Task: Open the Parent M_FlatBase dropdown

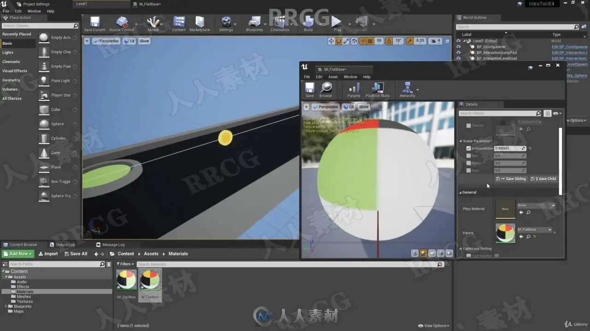Action: 534,229
